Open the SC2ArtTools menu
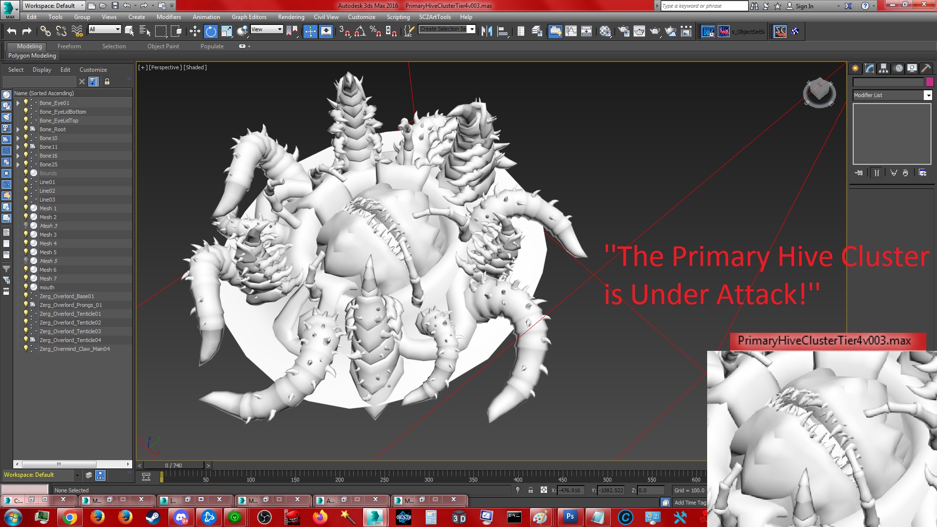Screen dimensions: 937x527 (x=435, y=17)
